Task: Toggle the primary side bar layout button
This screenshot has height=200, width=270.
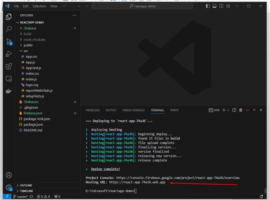Action: tap(207, 6)
